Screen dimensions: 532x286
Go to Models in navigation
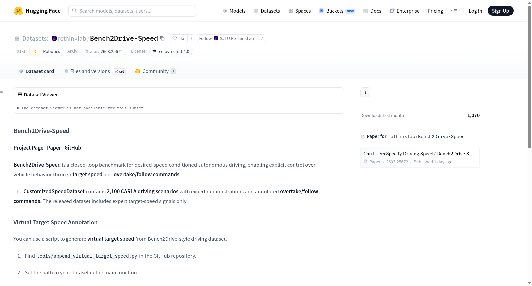[x=234, y=11]
